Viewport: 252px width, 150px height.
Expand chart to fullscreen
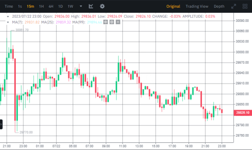(x=233, y=7)
